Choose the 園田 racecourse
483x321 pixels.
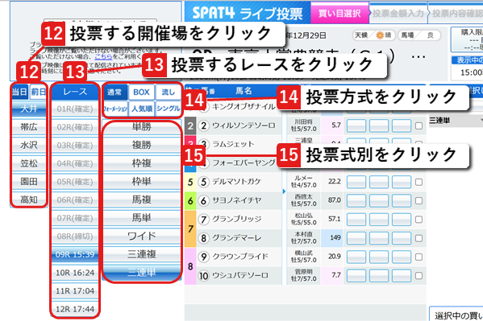pyautogui.click(x=29, y=181)
